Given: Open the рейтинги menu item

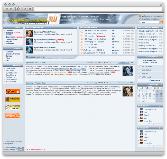Looking at the screenshot, I should tap(10, 43).
